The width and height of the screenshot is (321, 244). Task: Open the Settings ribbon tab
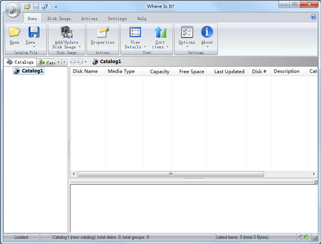[117, 18]
